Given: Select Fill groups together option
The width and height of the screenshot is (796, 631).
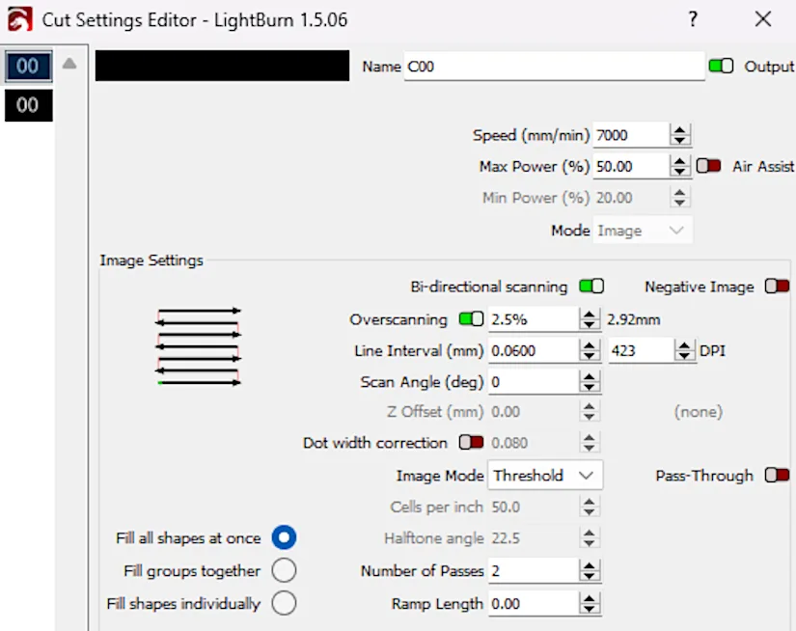Looking at the screenshot, I should point(284,570).
